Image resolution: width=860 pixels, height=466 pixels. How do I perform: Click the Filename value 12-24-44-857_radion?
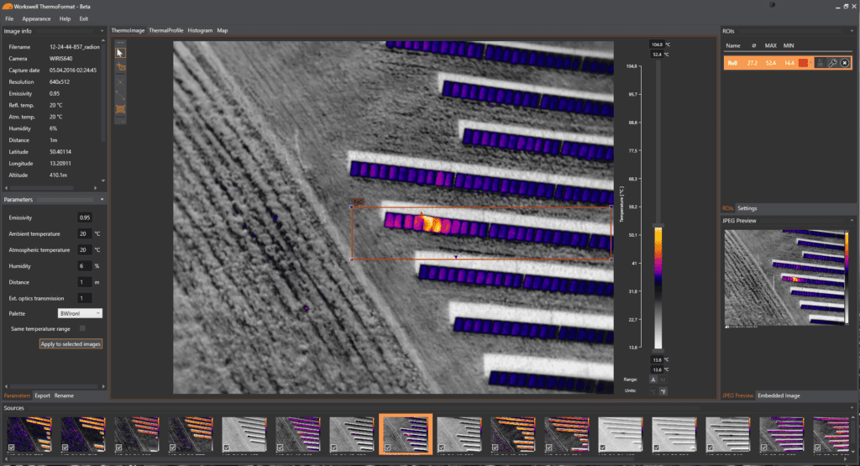(75, 47)
